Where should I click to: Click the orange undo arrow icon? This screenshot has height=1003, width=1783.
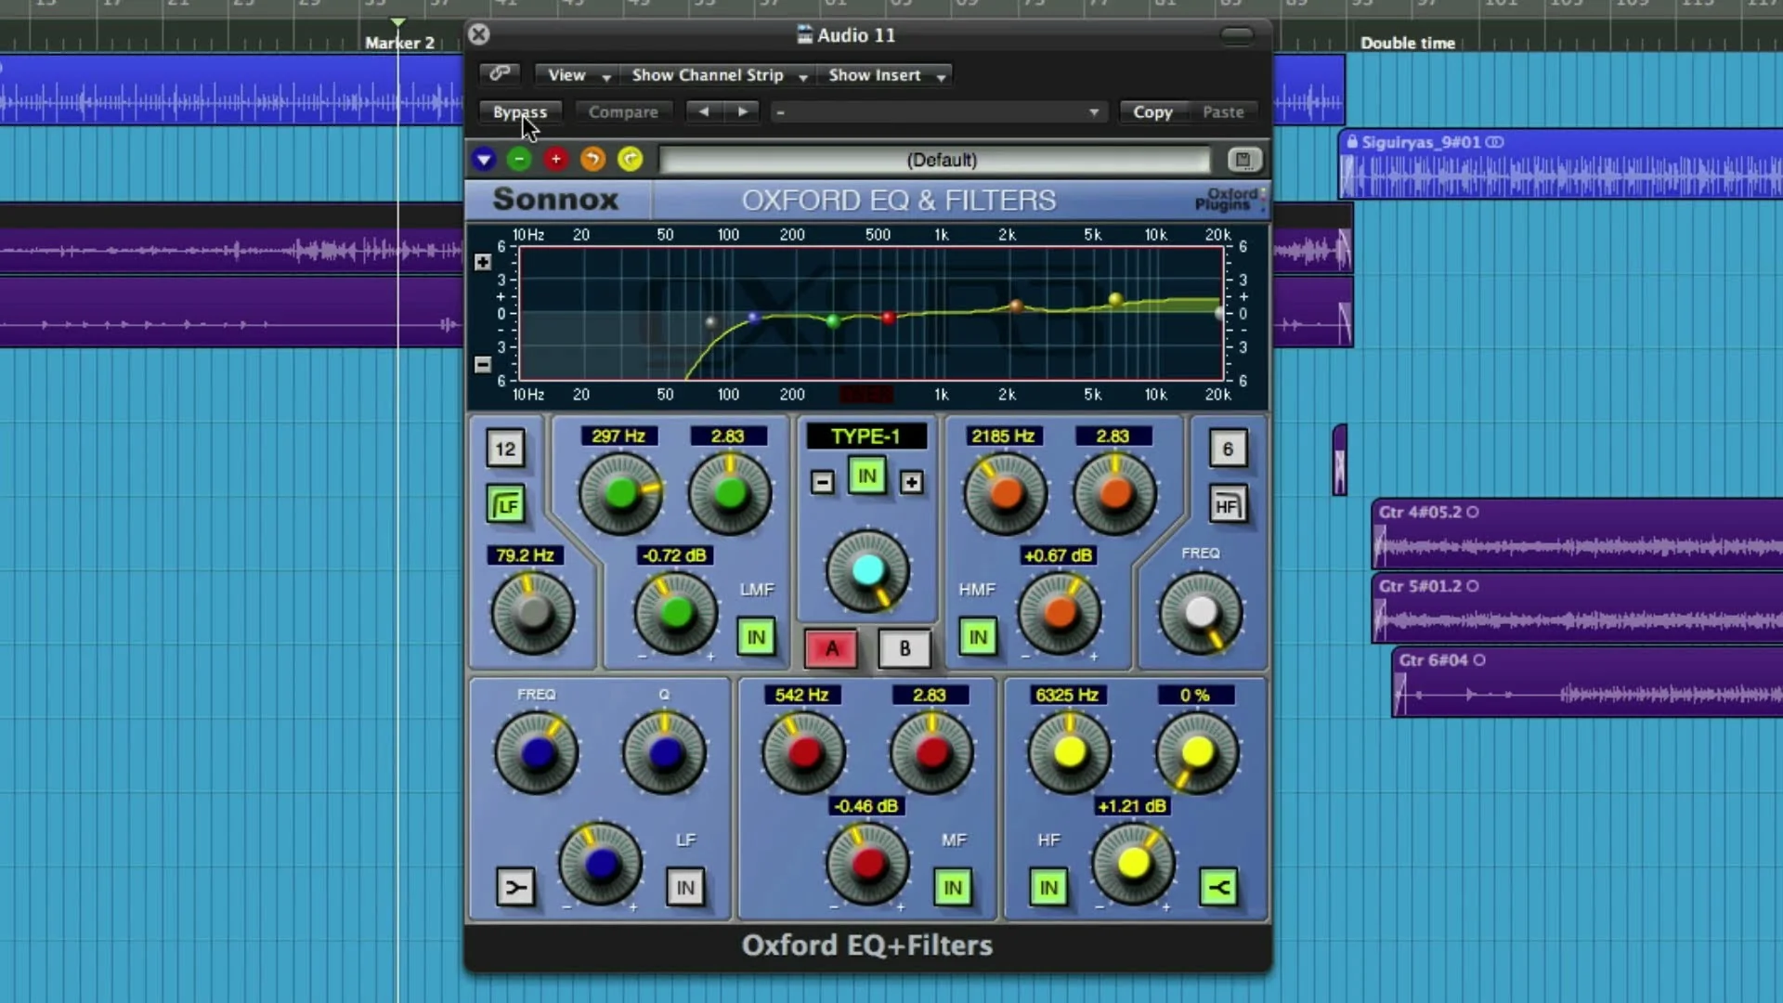pos(592,160)
